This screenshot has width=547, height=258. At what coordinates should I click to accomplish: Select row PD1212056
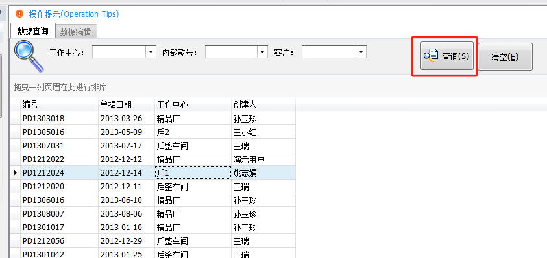[152, 241]
